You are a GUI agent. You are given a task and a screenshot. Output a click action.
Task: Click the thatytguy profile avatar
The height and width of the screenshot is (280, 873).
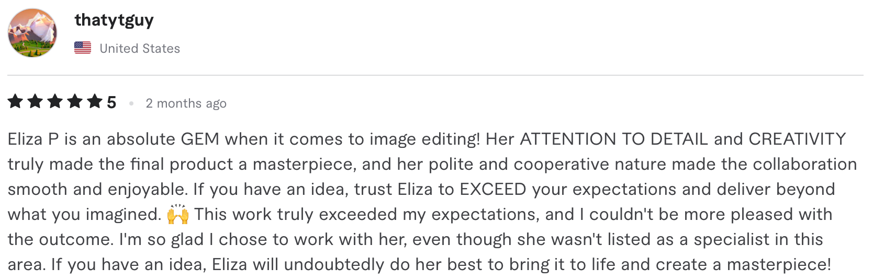32,33
